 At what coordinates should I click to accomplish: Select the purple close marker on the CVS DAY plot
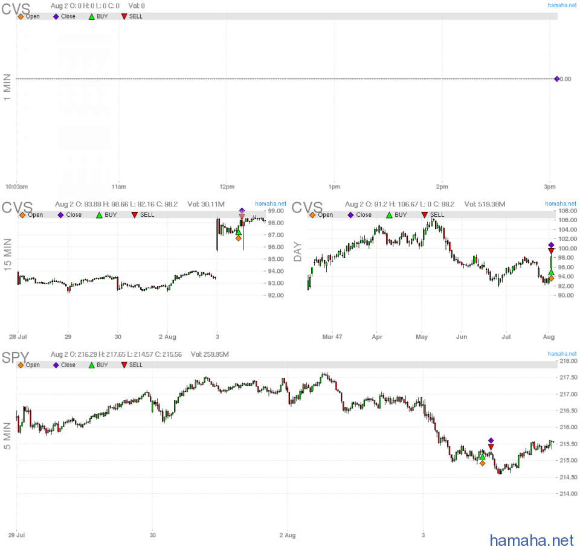point(551,245)
